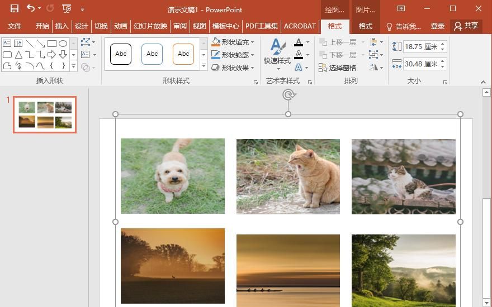Open 选择窗格 selection pane
492x307 pixels.
[x=337, y=68]
